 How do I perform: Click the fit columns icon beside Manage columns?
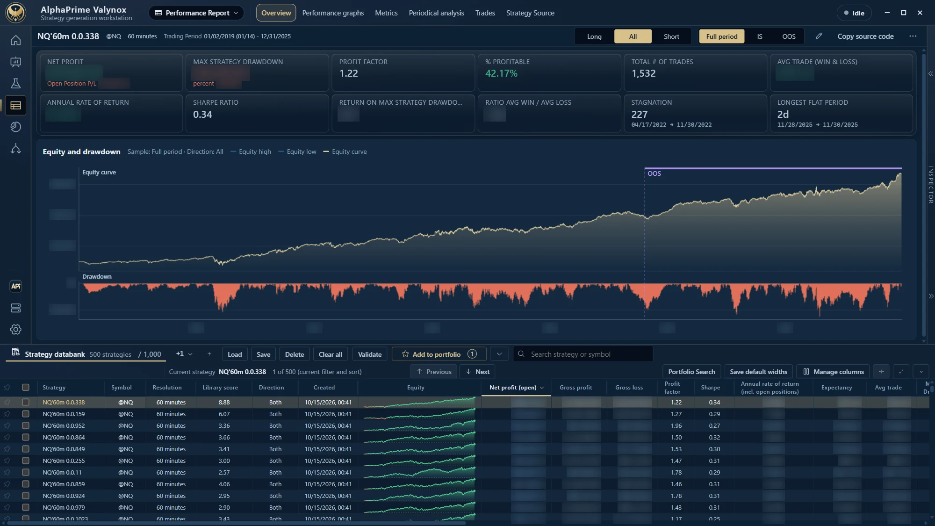tap(881, 372)
